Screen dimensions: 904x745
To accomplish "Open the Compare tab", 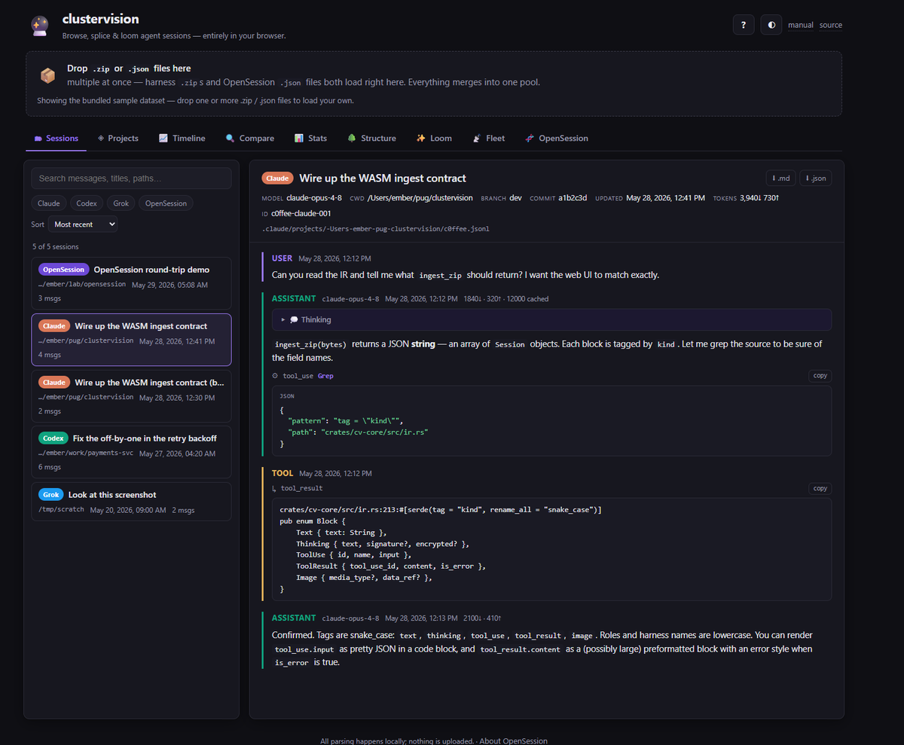I will pyautogui.click(x=249, y=139).
